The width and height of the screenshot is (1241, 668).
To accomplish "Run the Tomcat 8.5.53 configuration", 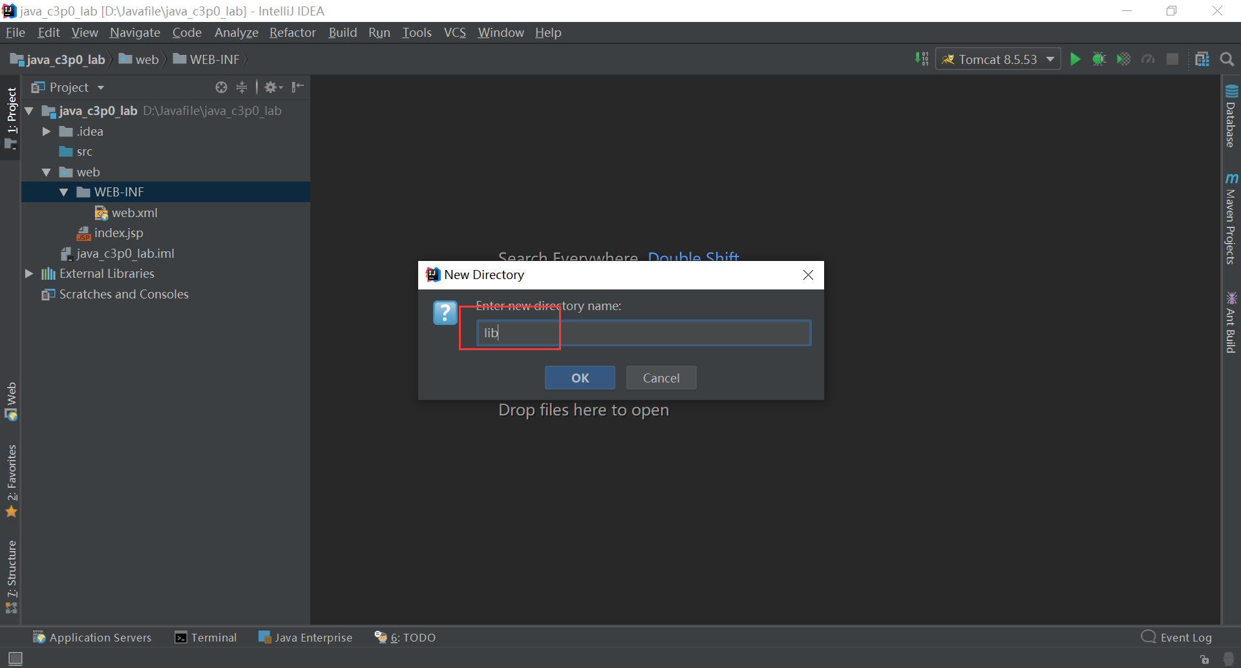I will 1075,59.
